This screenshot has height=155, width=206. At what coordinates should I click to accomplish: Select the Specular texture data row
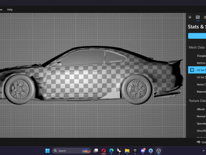pos(197,124)
